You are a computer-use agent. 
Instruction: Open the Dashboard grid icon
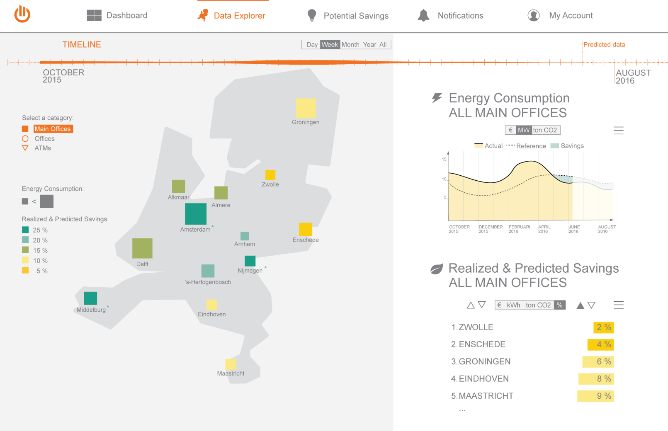94,15
